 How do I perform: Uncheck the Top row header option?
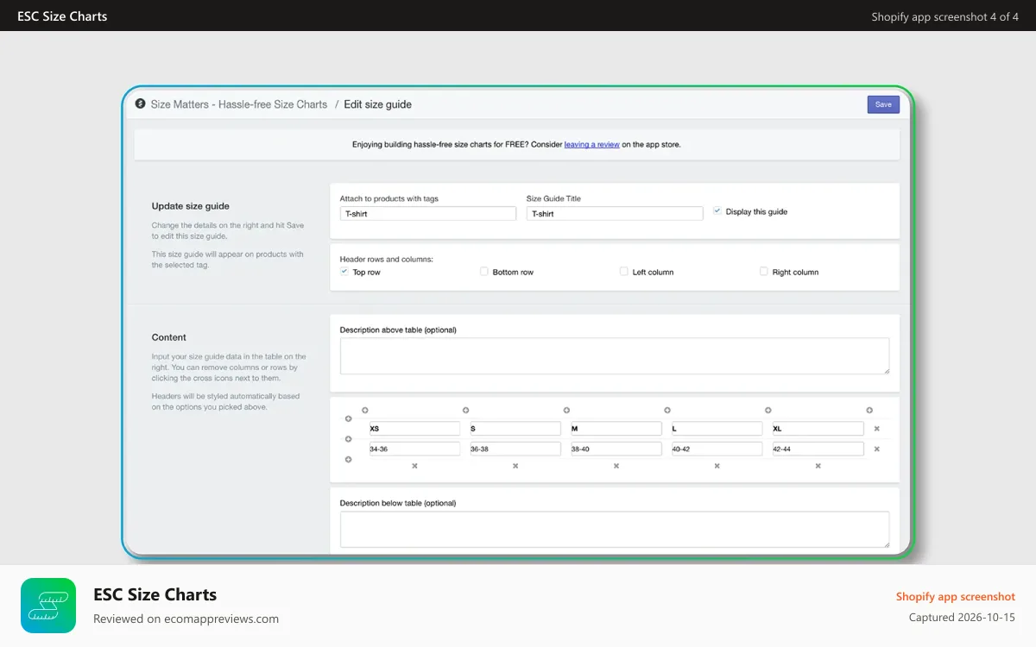coord(344,271)
